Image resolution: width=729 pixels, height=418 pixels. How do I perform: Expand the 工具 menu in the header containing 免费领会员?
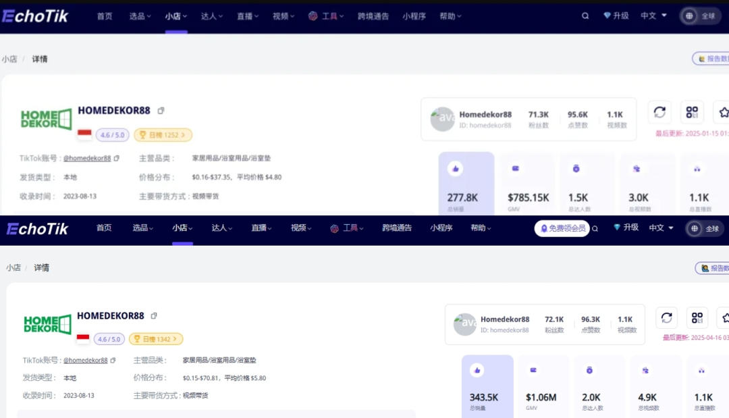(346, 228)
